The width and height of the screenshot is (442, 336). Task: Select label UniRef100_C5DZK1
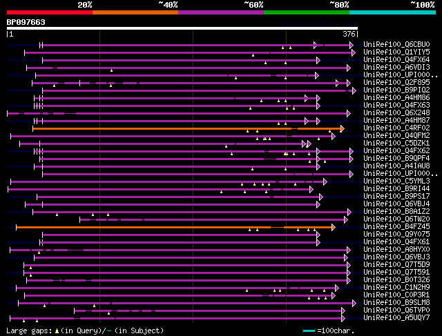396,144
